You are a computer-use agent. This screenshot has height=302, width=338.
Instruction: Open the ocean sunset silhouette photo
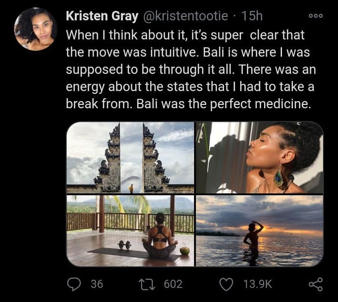point(259,230)
